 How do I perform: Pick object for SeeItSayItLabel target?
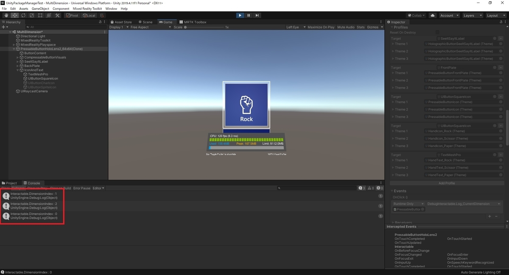click(495, 38)
